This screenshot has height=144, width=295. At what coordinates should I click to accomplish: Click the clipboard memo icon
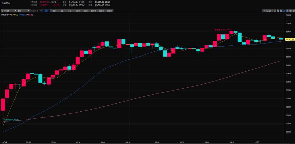tap(288, 11)
